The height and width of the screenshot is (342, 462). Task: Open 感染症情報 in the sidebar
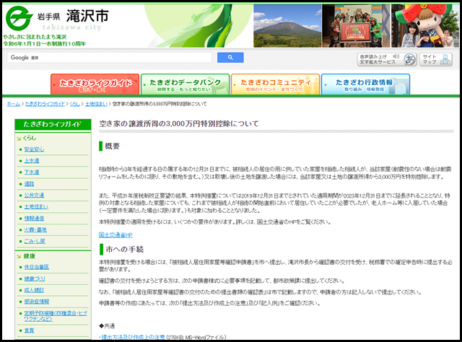click(37, 302)
